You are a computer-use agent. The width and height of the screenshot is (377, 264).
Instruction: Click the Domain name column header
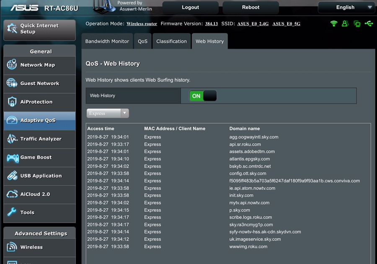coord(245,129)
